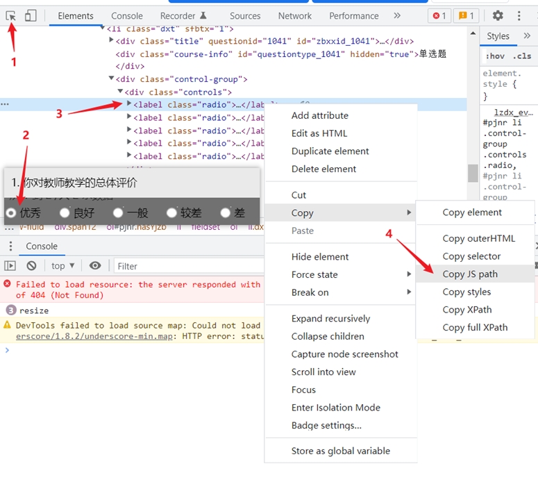Select Edit as HTML in context menu

(x=341, y=133)
